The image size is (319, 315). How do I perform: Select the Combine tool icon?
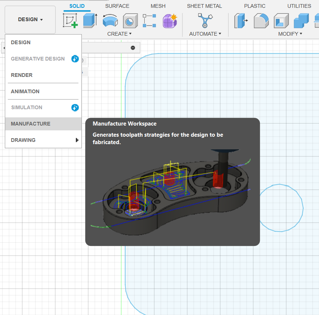pos(301,20)
